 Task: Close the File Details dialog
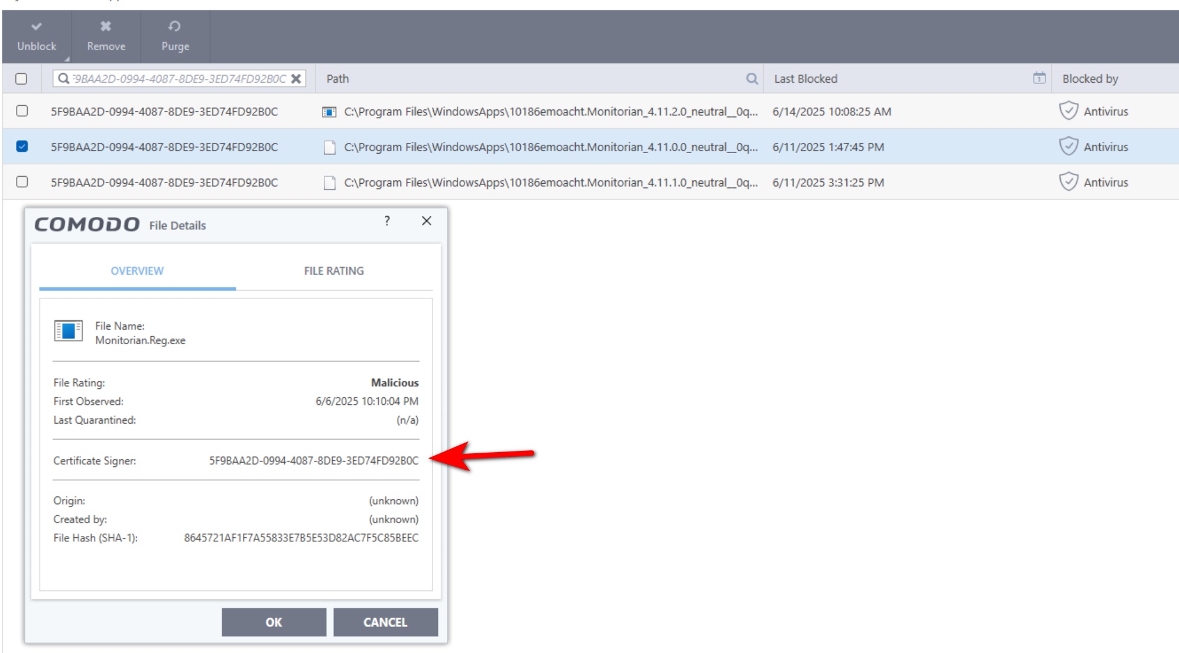(427, 221)
